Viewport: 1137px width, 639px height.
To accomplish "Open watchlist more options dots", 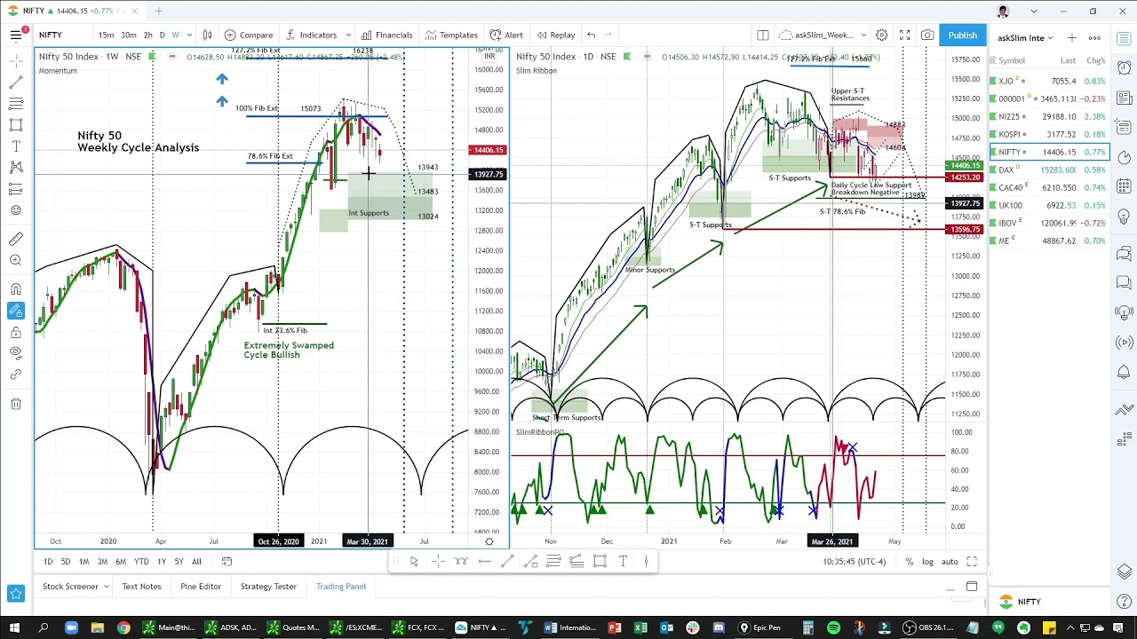I will 1094,37.
